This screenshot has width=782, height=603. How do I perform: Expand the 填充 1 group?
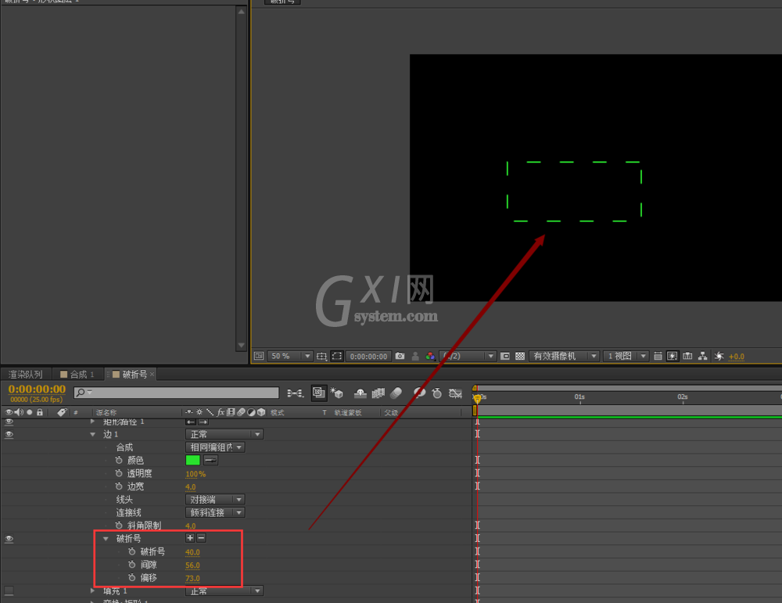93,590
